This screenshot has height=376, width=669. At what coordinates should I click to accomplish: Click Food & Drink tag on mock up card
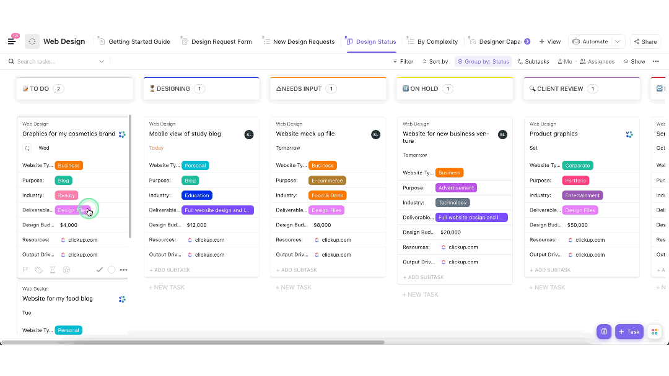click(327, 195)
